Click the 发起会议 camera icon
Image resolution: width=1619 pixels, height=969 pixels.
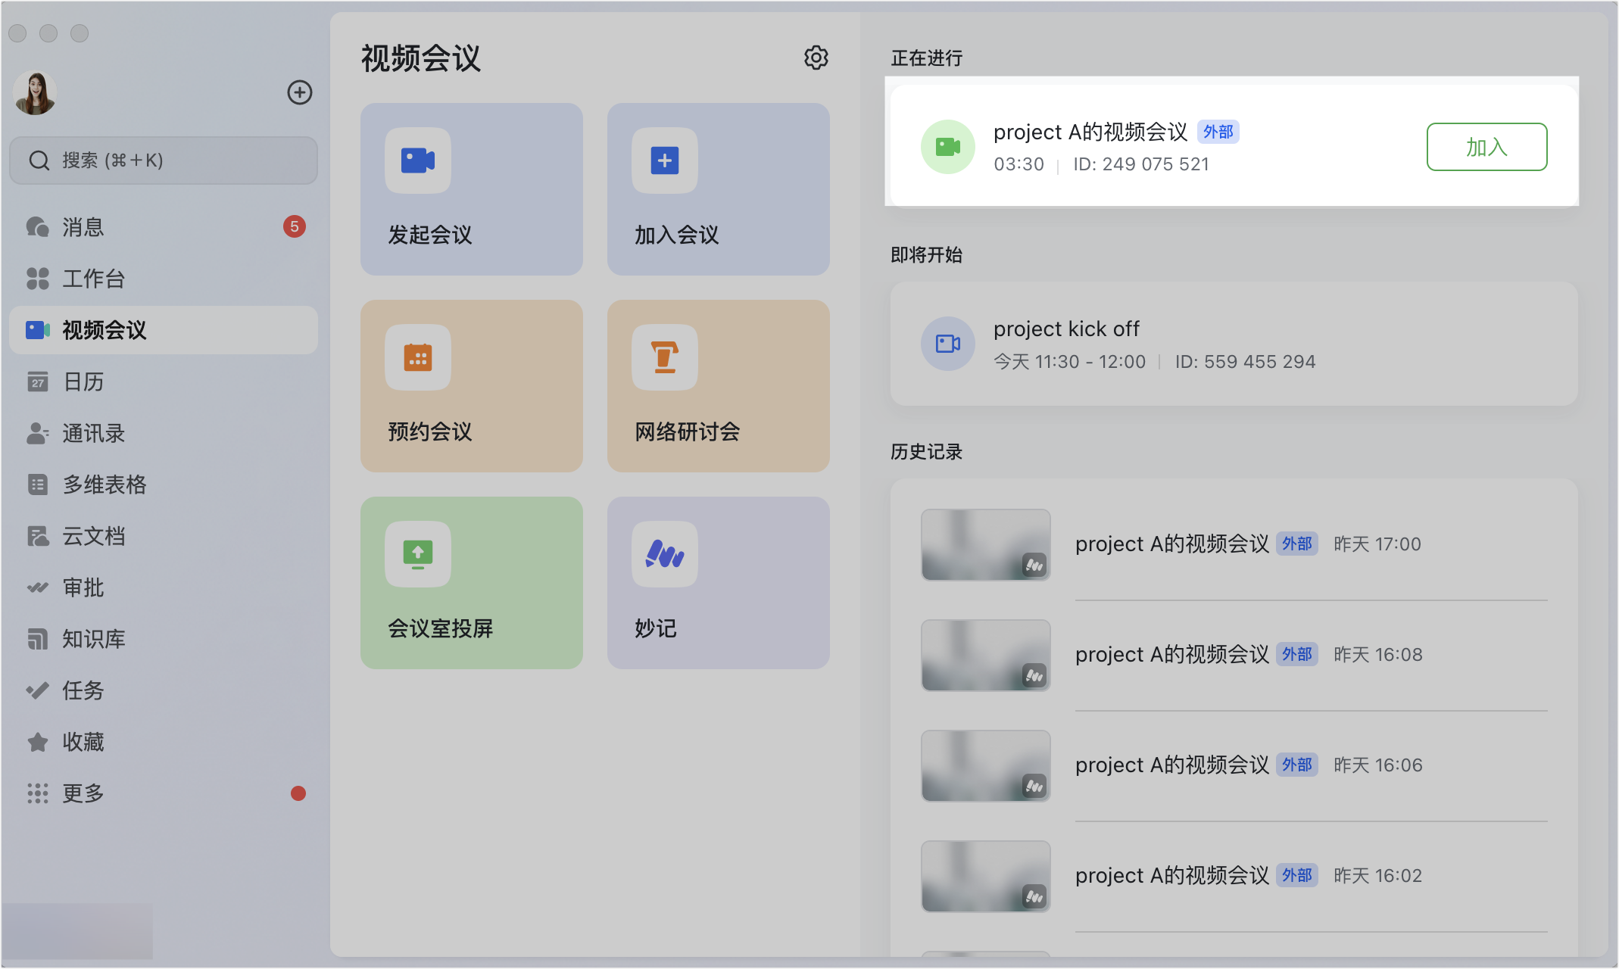418,160
